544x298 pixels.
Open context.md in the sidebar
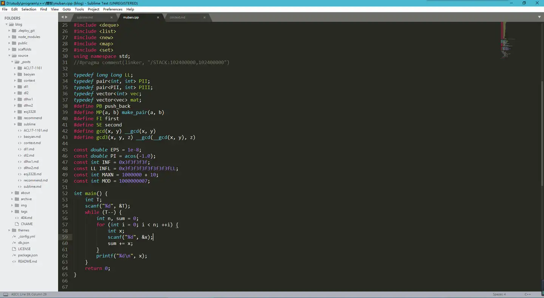[x=32, y=143]
